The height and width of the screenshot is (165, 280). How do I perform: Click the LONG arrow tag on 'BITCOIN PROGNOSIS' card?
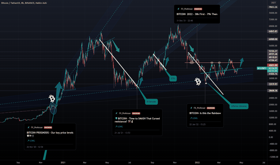tap(31, 141)
